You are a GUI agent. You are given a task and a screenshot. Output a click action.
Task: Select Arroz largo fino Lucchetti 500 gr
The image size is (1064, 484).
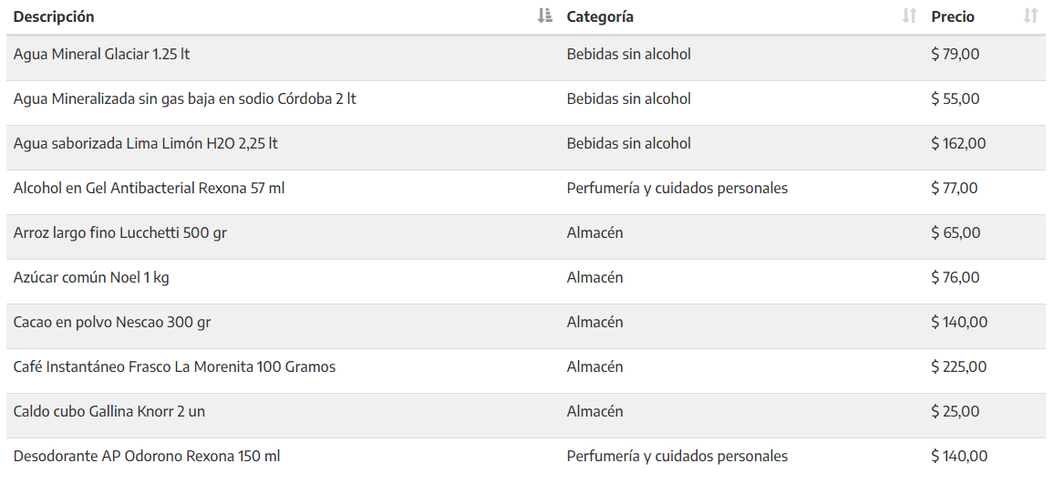[120, 232]
